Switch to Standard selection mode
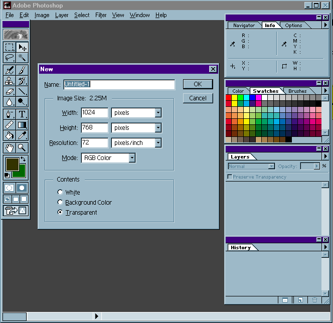The image size is (333, 323). click(10, 188)
